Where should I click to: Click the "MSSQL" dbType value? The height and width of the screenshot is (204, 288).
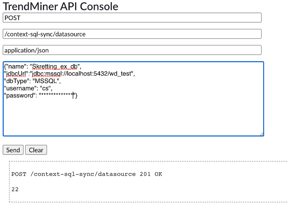click(x=49, y=81)
